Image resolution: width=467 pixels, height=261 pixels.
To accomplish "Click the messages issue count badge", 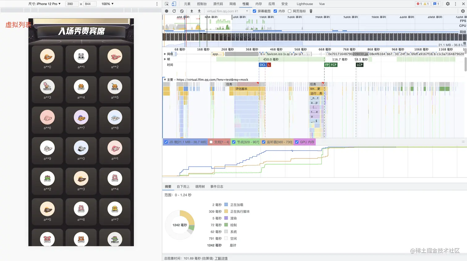I will [x=436, y=4].
